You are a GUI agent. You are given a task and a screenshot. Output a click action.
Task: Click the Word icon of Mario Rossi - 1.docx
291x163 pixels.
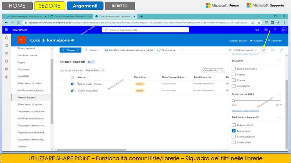click(73, 84)
